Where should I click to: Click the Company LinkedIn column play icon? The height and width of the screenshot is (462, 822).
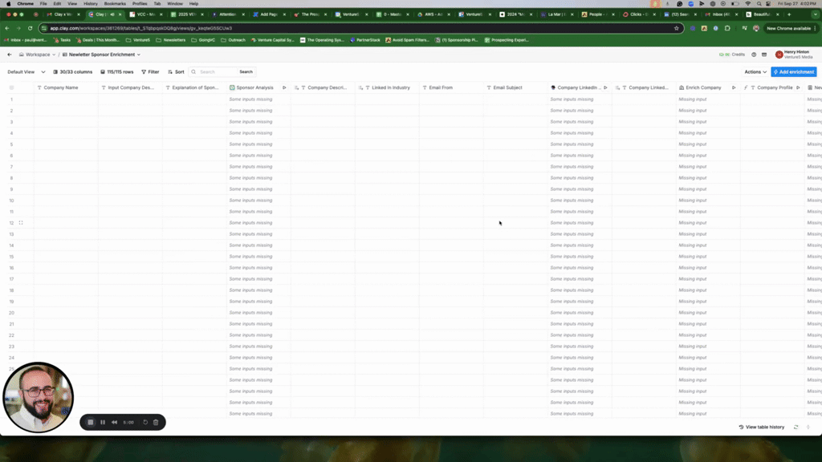pyautogui.click(x=605, y=87)
